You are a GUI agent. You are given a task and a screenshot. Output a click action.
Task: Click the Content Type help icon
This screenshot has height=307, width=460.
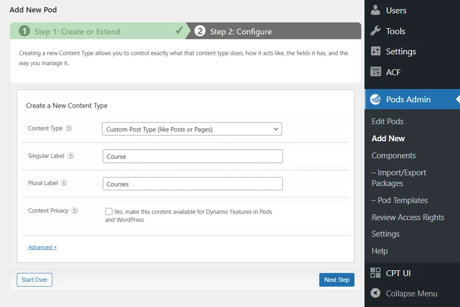[x=68, y=128]
